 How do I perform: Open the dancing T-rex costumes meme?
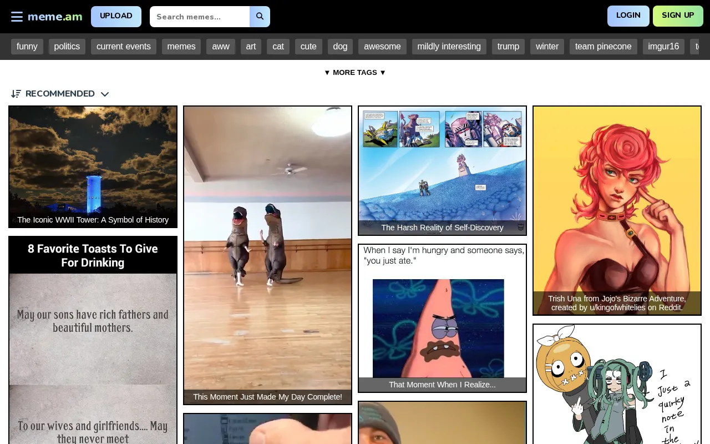coord(267,255)
